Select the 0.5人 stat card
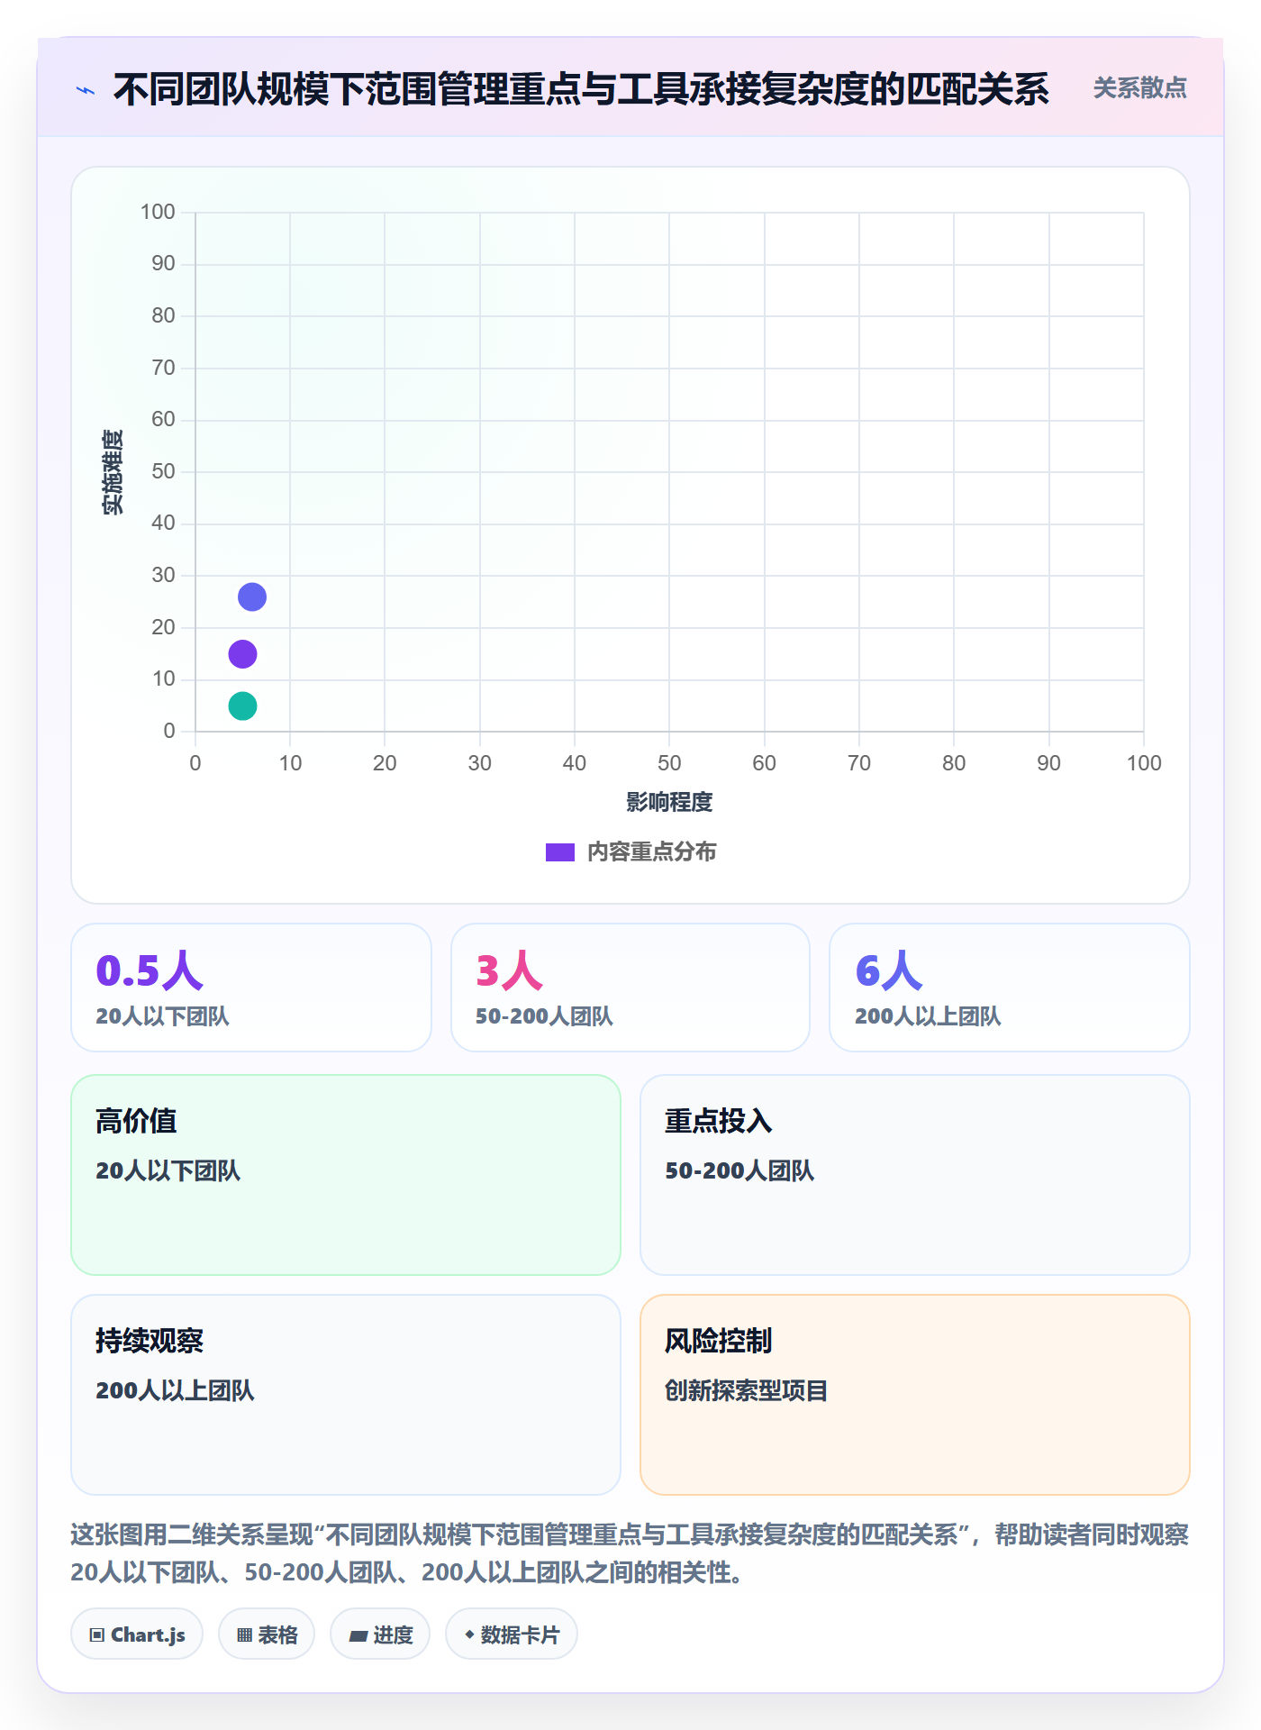The height and width of the screenshot is (1730, 1261). click(251, 988)
